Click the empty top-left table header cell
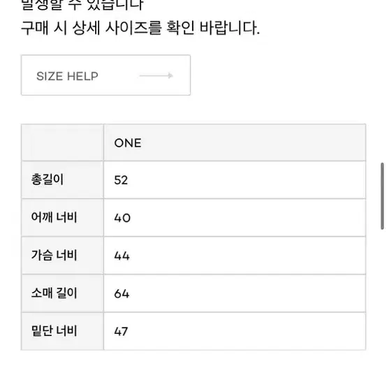The width and height of the screenshot is (387, 387). tap(62, 143)
